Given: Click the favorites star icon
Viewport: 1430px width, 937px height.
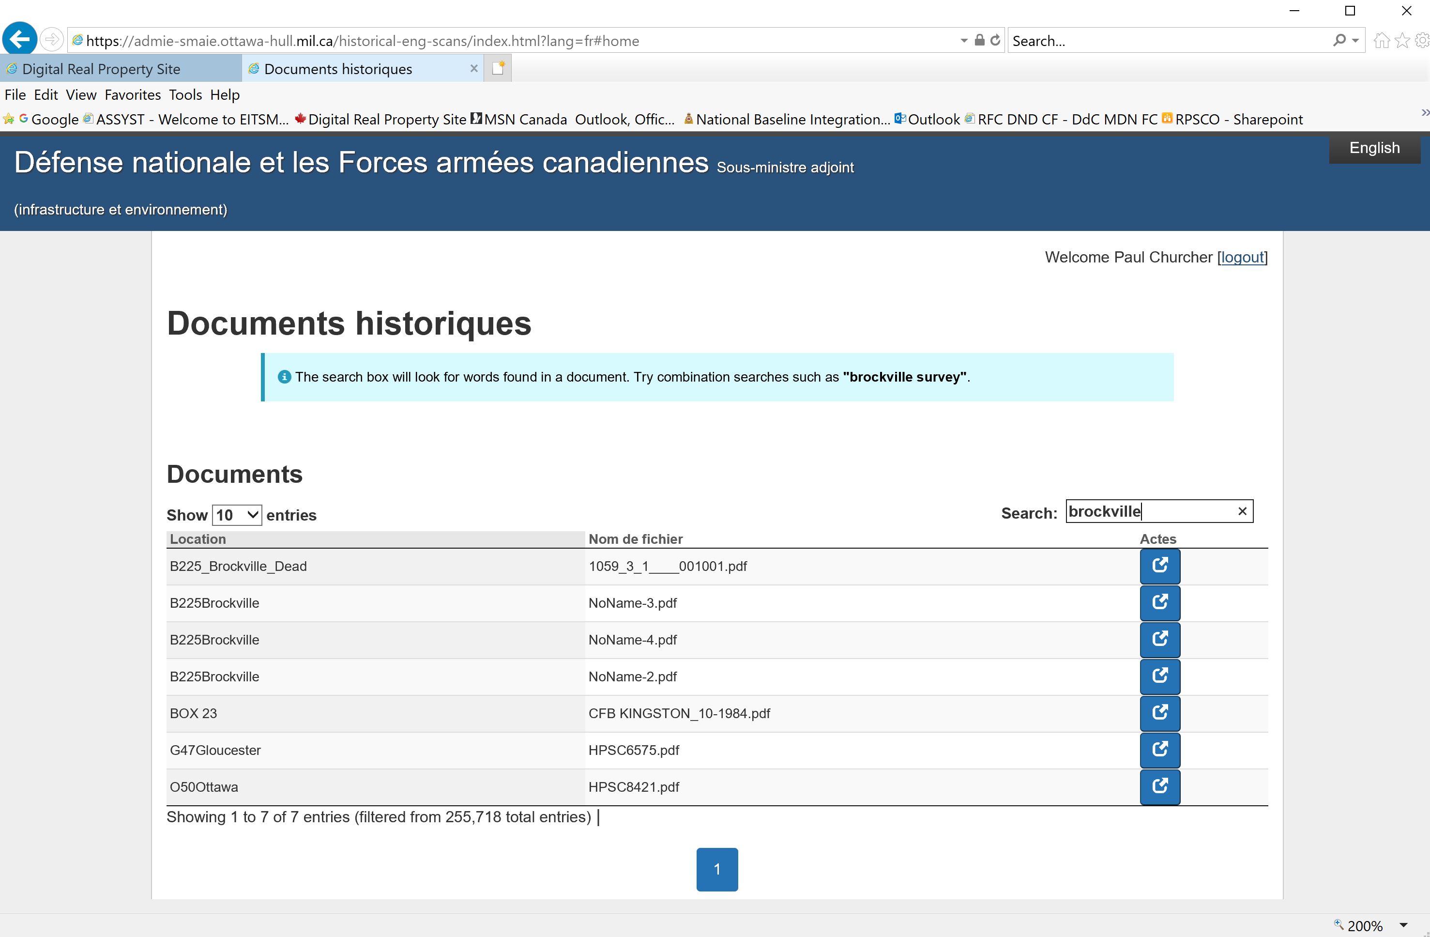Looking at the screenshot, I should [x=1402, y=41].
